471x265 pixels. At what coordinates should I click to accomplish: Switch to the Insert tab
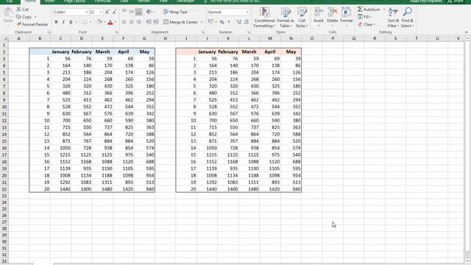click(x=49, y=1)
